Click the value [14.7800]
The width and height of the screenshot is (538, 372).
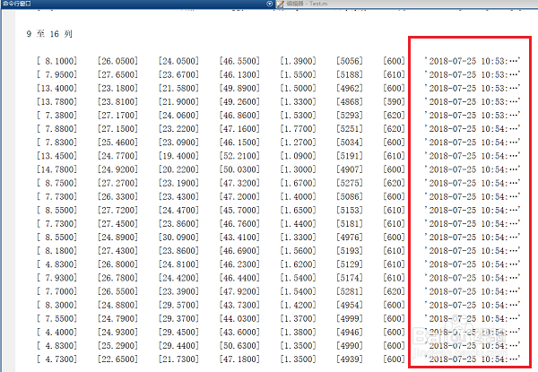pos(57,169)
